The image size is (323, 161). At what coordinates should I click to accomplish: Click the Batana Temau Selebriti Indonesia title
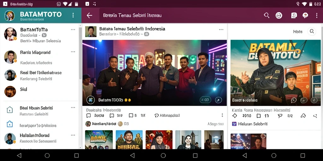(132, 29)
